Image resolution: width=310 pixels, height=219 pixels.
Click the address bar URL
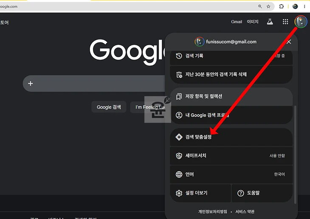[x=8, y=6]
